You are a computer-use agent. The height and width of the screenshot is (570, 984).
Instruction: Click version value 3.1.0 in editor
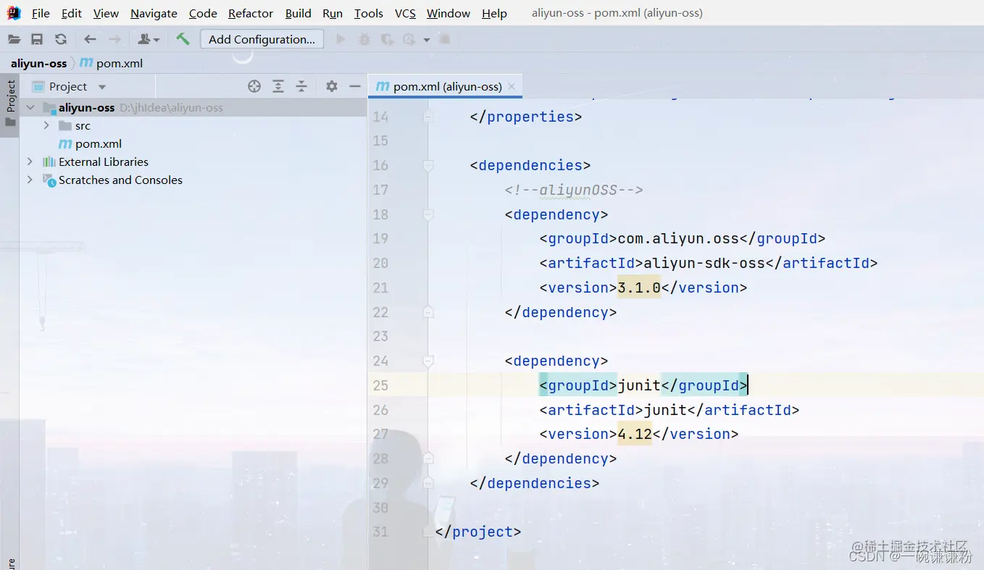pos(639,288)
